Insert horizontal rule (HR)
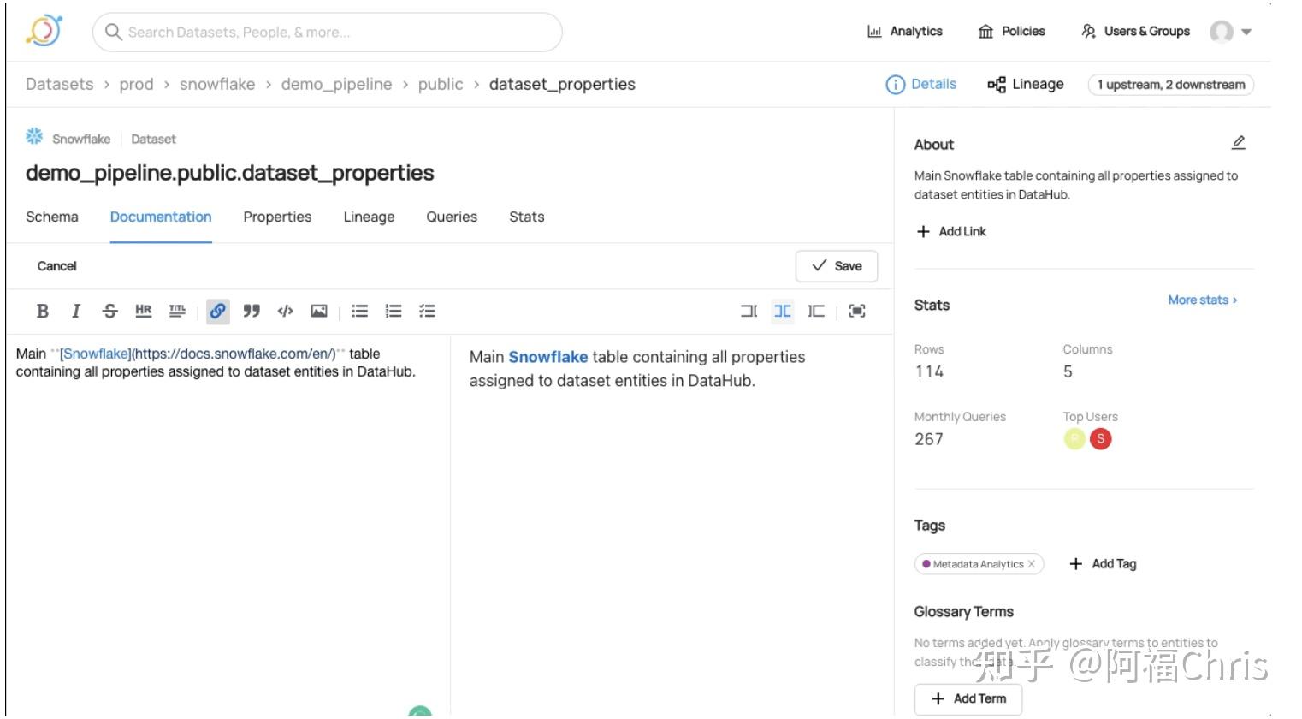The width and height of the screenshot is (1302, 719). (x=143, y=311)
